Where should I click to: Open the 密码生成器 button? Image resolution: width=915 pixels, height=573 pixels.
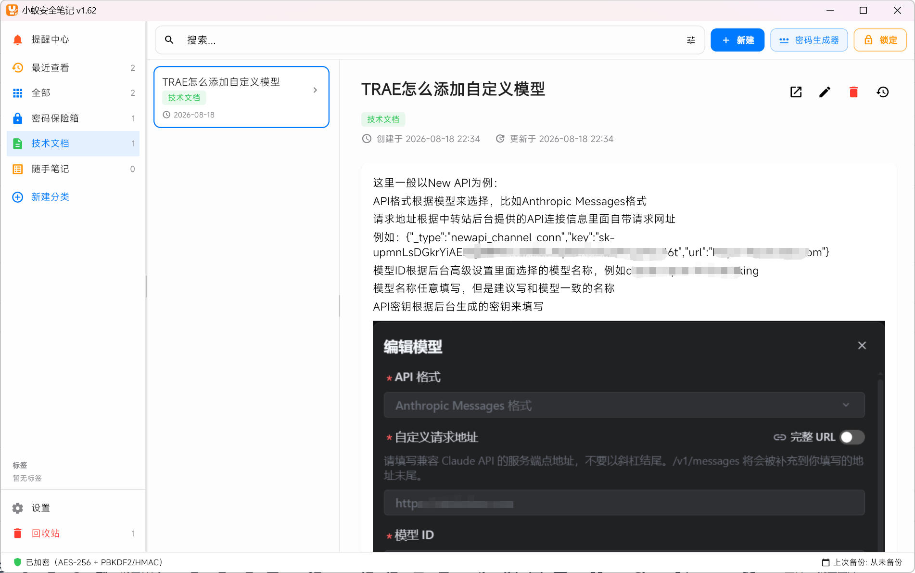point(809,40)
